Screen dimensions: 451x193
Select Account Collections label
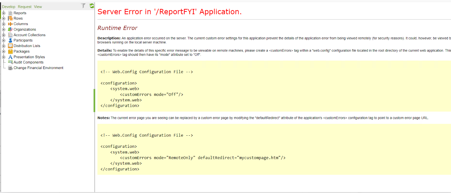[x=30, y=35]
